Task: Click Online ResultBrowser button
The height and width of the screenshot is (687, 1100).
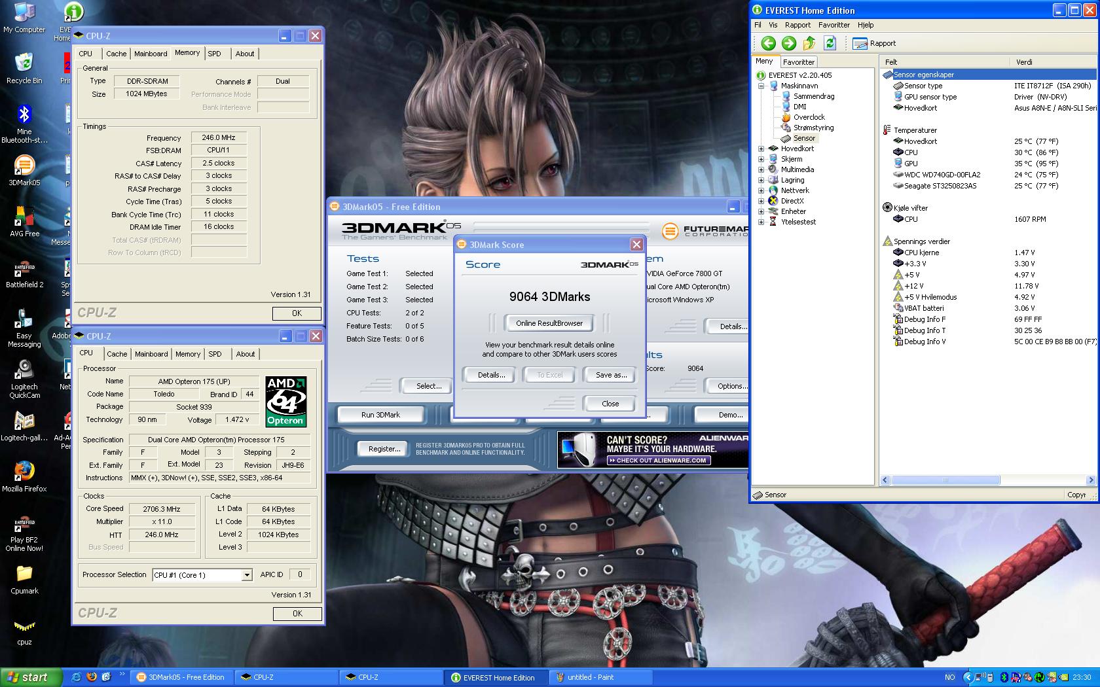Action: [549, 323]
